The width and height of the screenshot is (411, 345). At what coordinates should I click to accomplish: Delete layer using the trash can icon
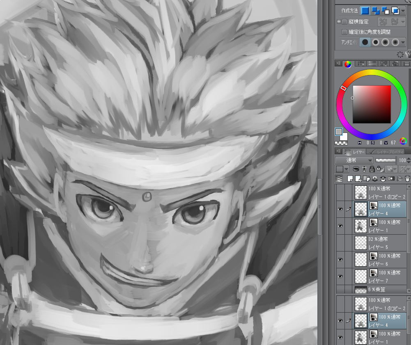tap(407, 178)
